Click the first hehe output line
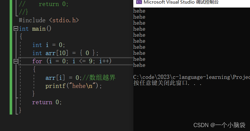The height and width of the screenshot is (131, 250). pos(139,11)
